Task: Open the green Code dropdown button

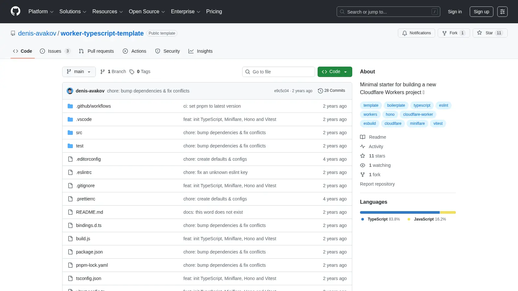Action: pos(335,72)
